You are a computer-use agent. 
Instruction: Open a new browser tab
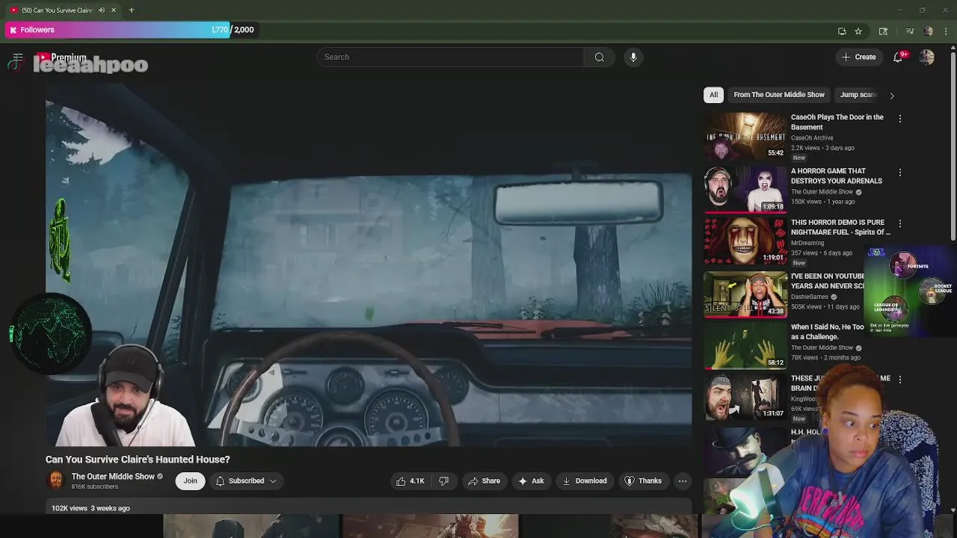(132, 10)
